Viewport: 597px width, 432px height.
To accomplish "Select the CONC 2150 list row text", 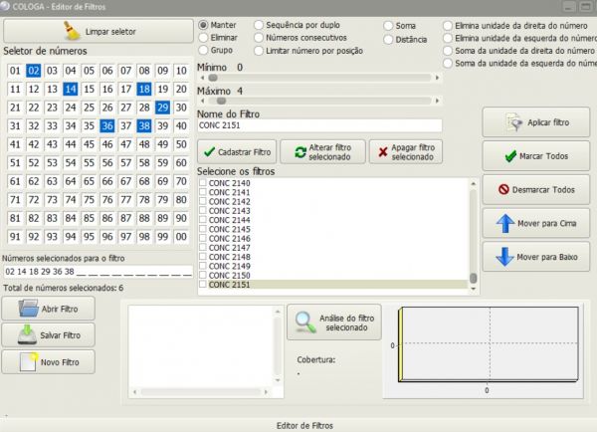I will (x=229, y=275).
